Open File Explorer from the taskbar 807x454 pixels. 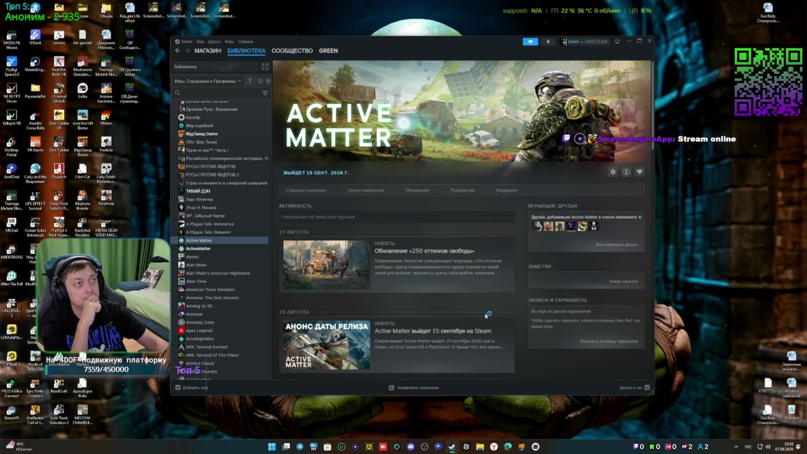(480, 447)
